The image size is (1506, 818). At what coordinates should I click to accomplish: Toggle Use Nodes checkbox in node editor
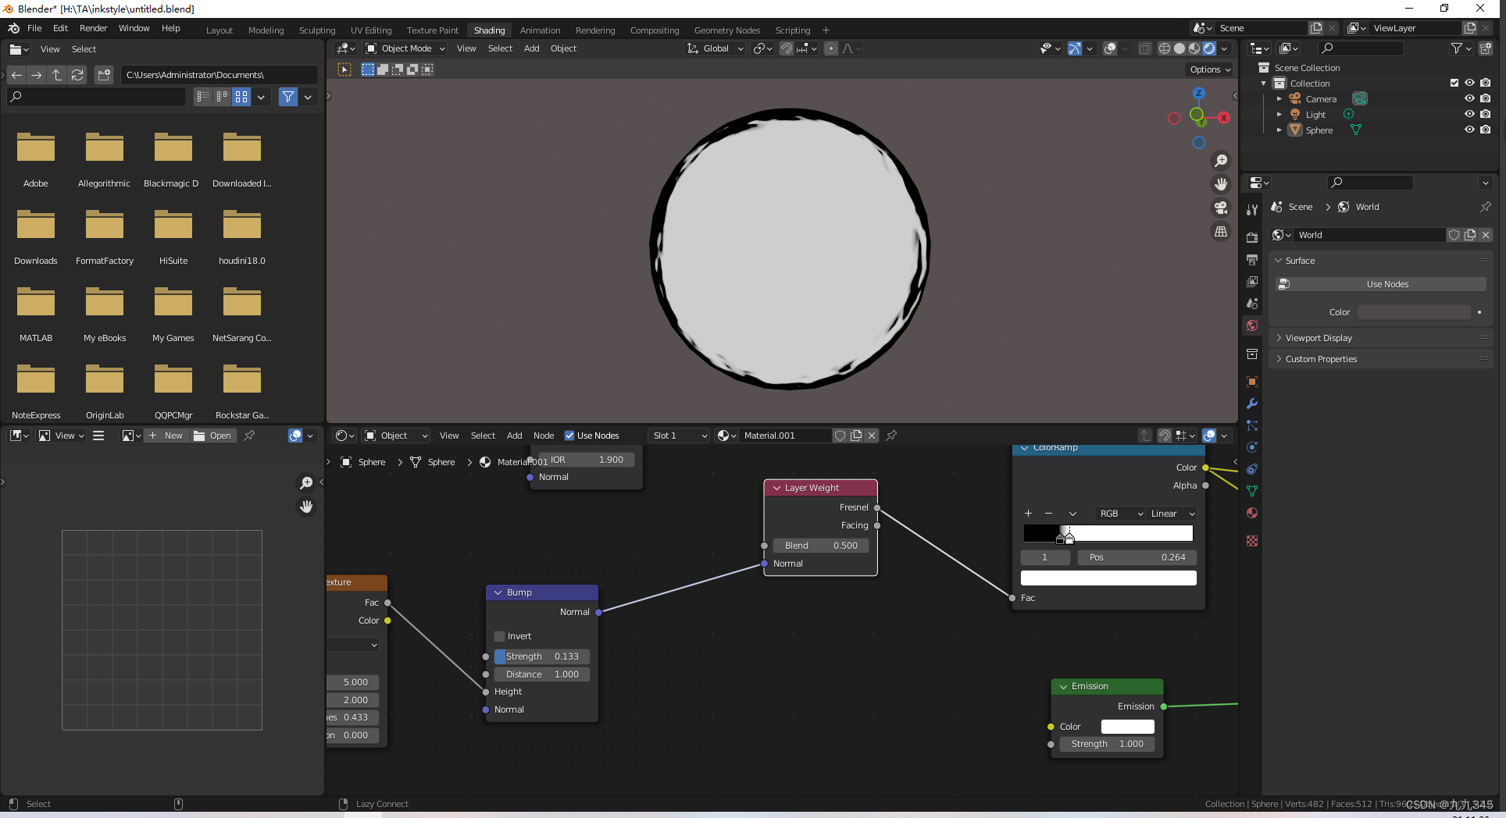[x=569, y=436]
